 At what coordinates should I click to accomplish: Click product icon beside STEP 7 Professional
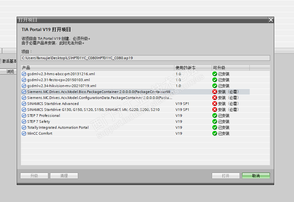[x=24, y=116]
